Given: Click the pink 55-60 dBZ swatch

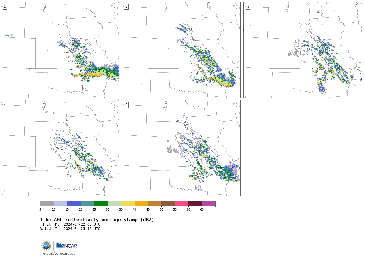Looking at the screenshot, I should click(x=182, y=203).
